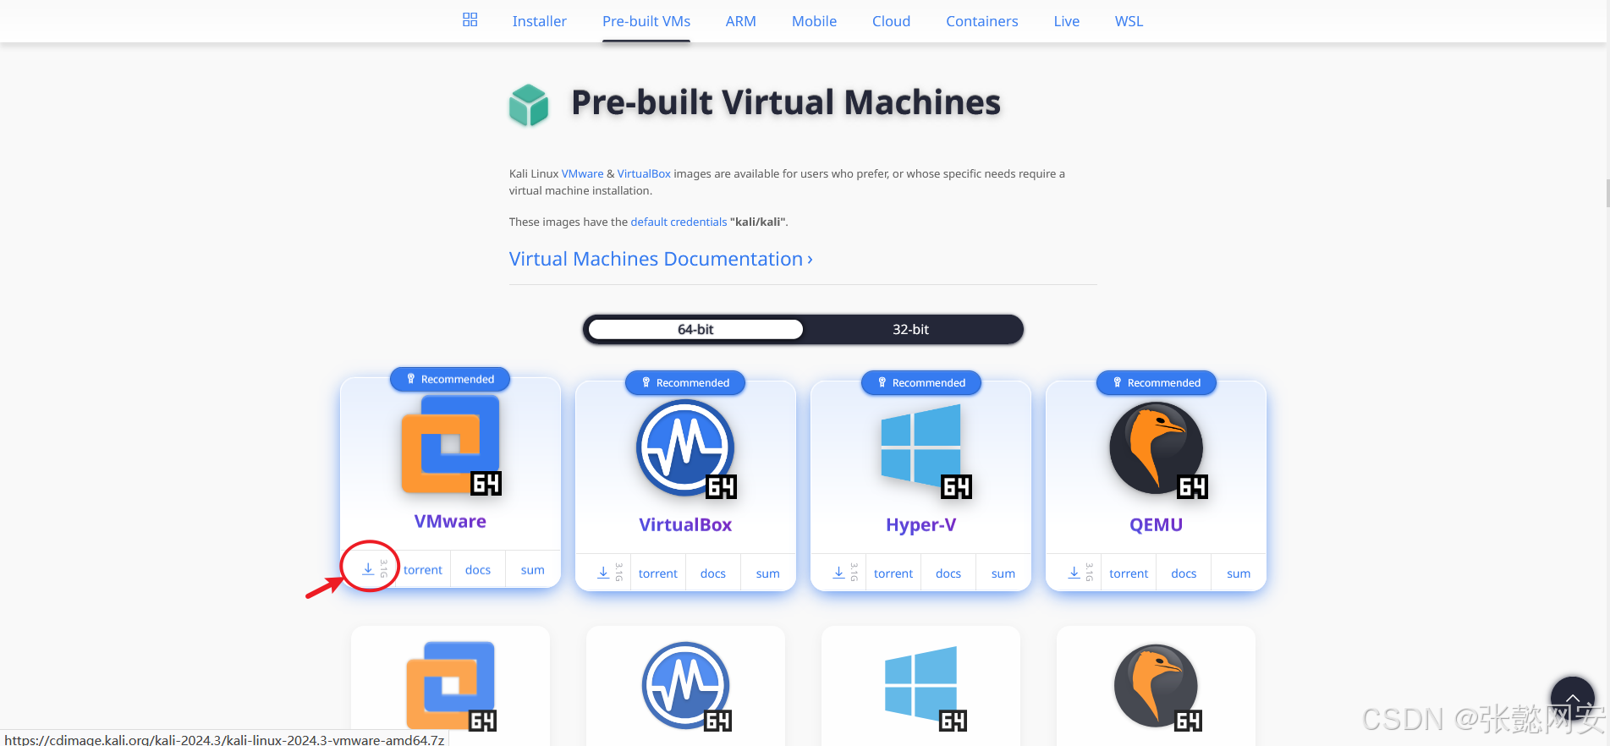Click the QEMU card title

click(x=1156, y=524)
